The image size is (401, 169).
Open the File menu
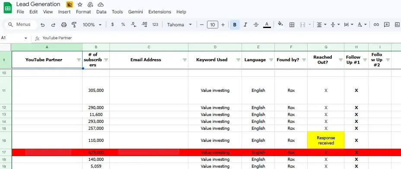pyautogui.click(x=20, y=12)
